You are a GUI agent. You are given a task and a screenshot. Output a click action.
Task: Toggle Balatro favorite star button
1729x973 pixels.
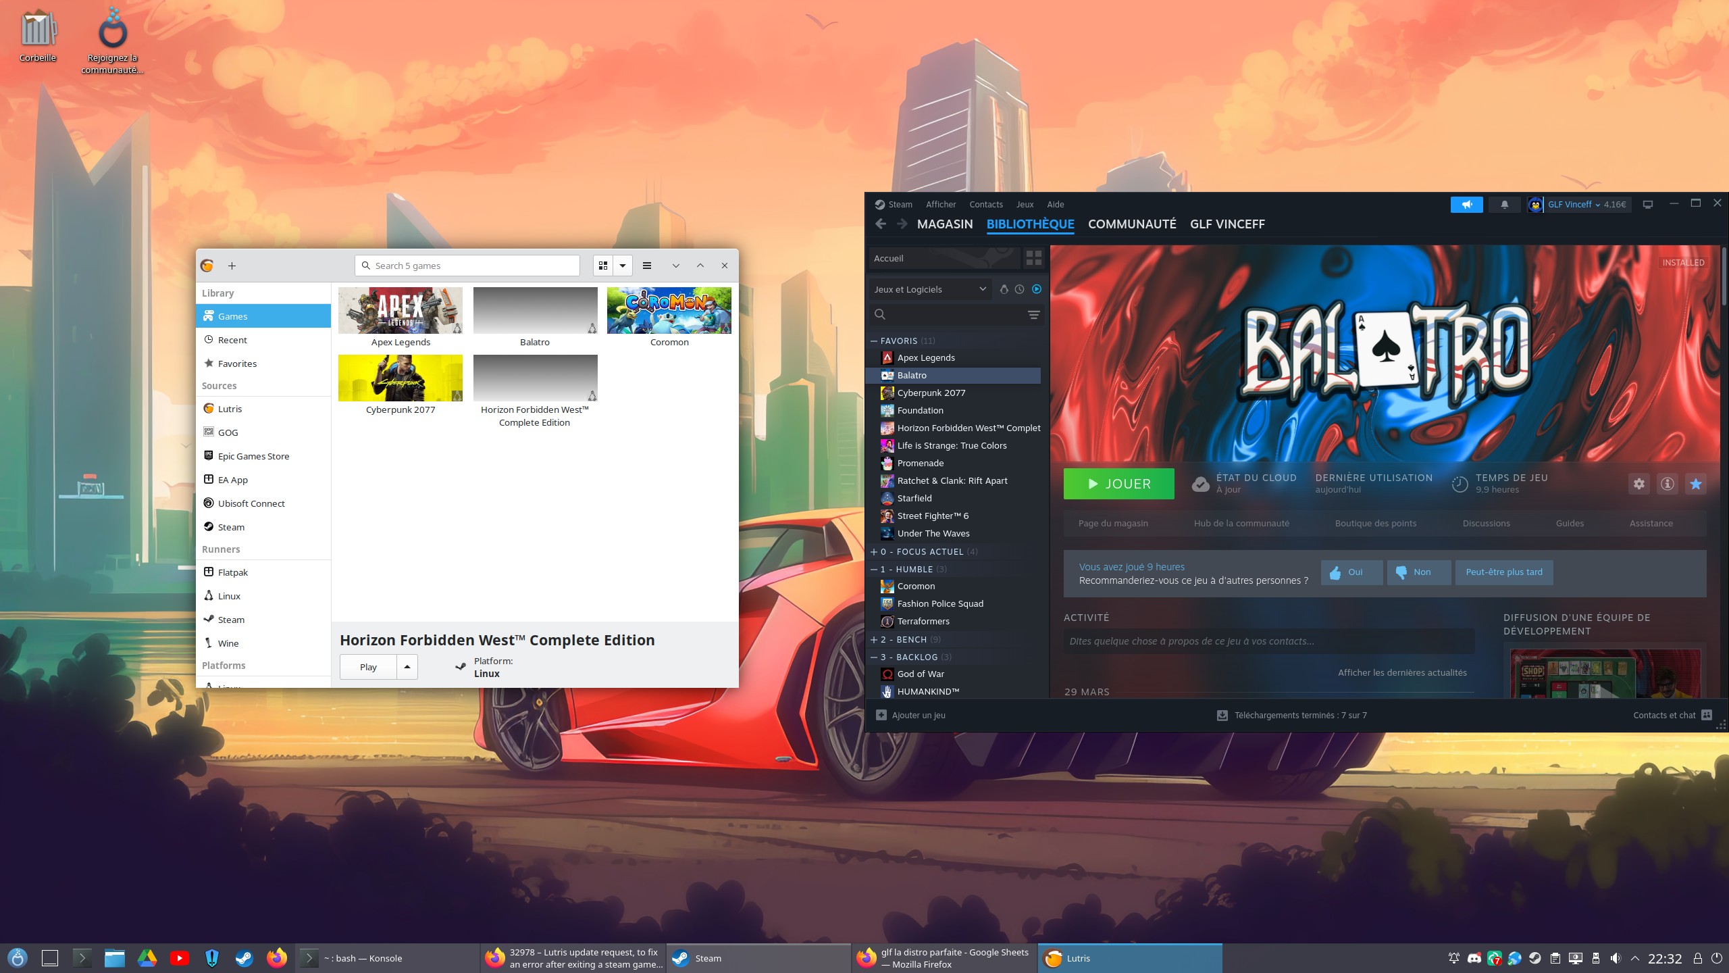coord(1696,484)
